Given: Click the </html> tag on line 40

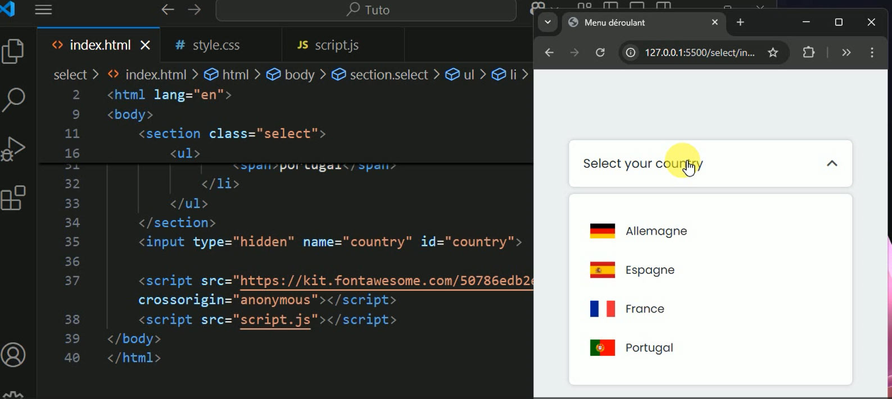Looking at the screenshot, I should pos(134,358).
